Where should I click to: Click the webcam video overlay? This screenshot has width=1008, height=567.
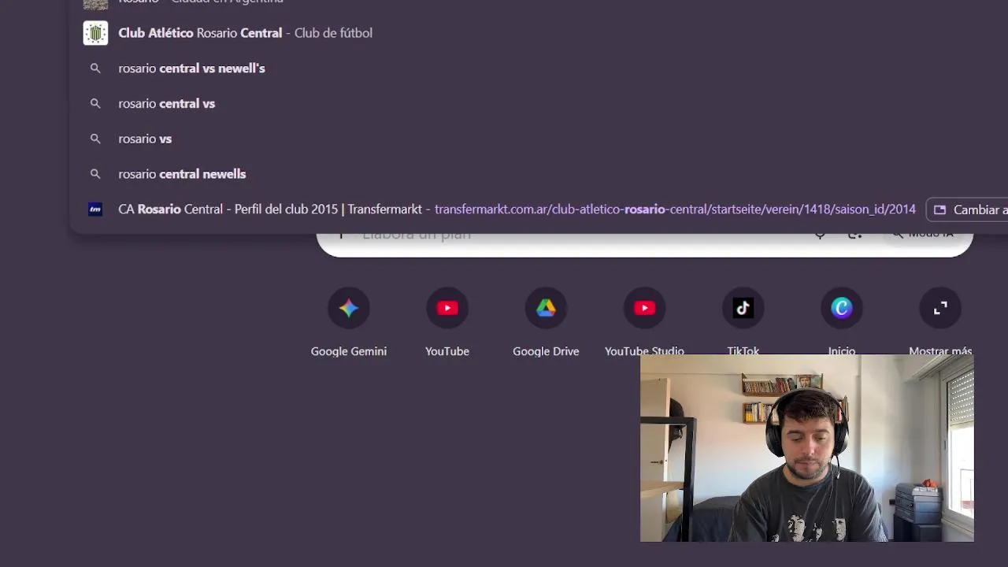pos(807,448)
